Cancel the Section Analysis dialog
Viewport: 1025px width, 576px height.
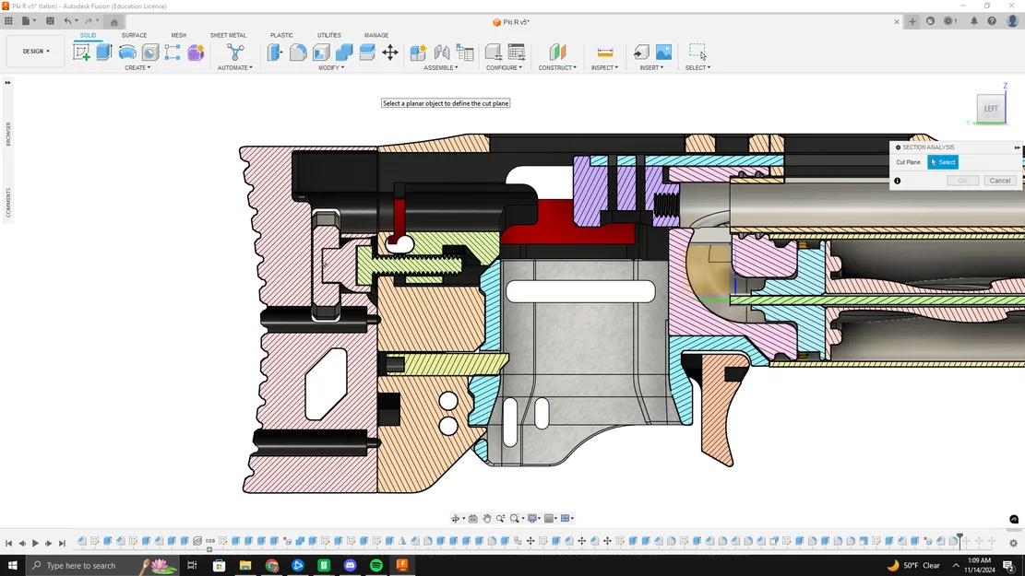pyautogui.click(x=999, y=181)
